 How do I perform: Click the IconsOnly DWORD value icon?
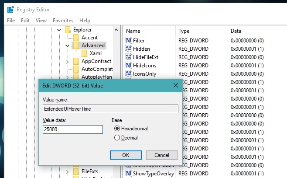[x=129, y=73]
